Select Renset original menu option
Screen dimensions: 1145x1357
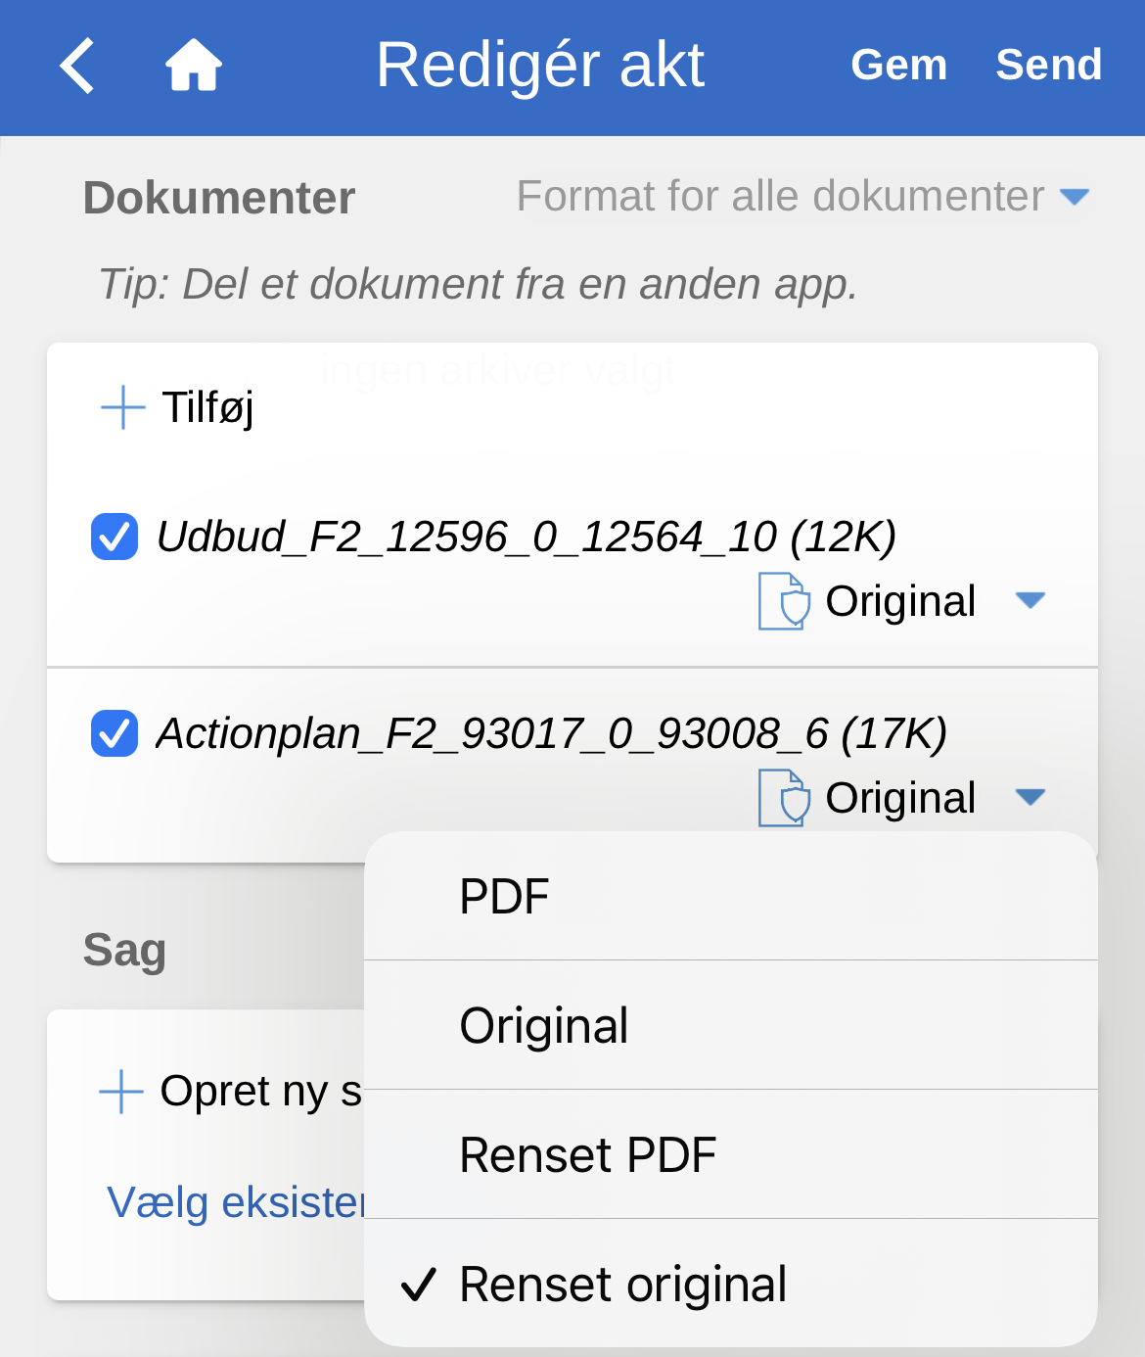click(623, 1285)
